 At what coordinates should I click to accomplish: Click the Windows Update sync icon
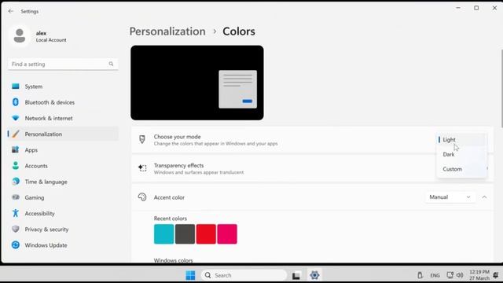tap(16, 244)
